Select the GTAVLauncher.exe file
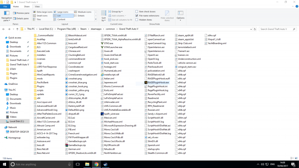 pyautogui.click(x=113, y=47)
